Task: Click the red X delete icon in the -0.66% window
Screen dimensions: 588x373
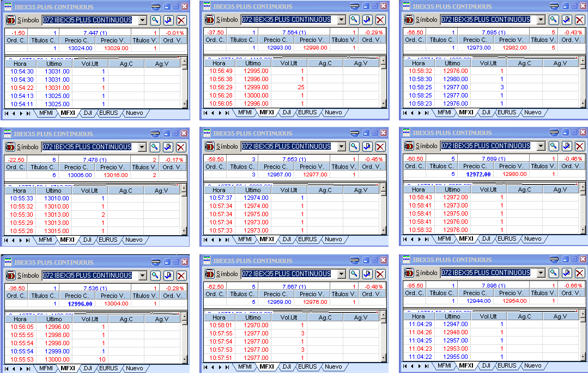Action: coord(580,273)
